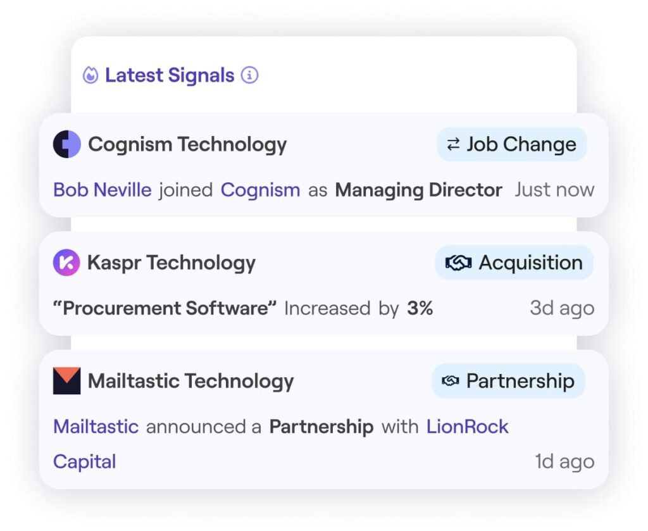Open the Mailtastic Technology card title
This screenshot has width=648, height=531.
coord(191,381)
